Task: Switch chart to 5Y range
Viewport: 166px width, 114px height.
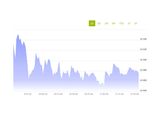Action: 136,24
